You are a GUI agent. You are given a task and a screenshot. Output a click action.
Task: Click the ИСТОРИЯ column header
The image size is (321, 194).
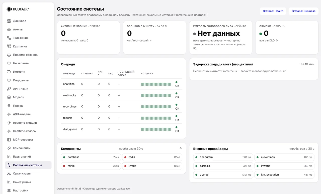(147, 74)
